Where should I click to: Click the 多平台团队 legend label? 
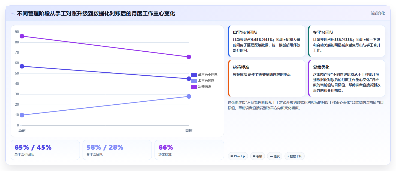(206, 81)
